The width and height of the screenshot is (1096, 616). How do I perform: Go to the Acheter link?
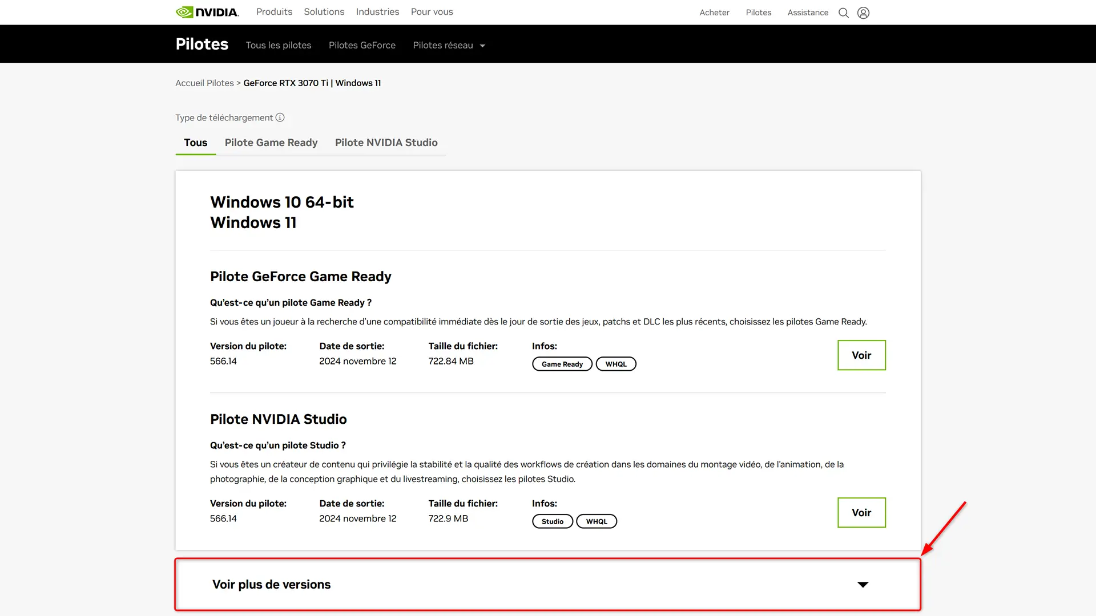(x=714, y=13)
